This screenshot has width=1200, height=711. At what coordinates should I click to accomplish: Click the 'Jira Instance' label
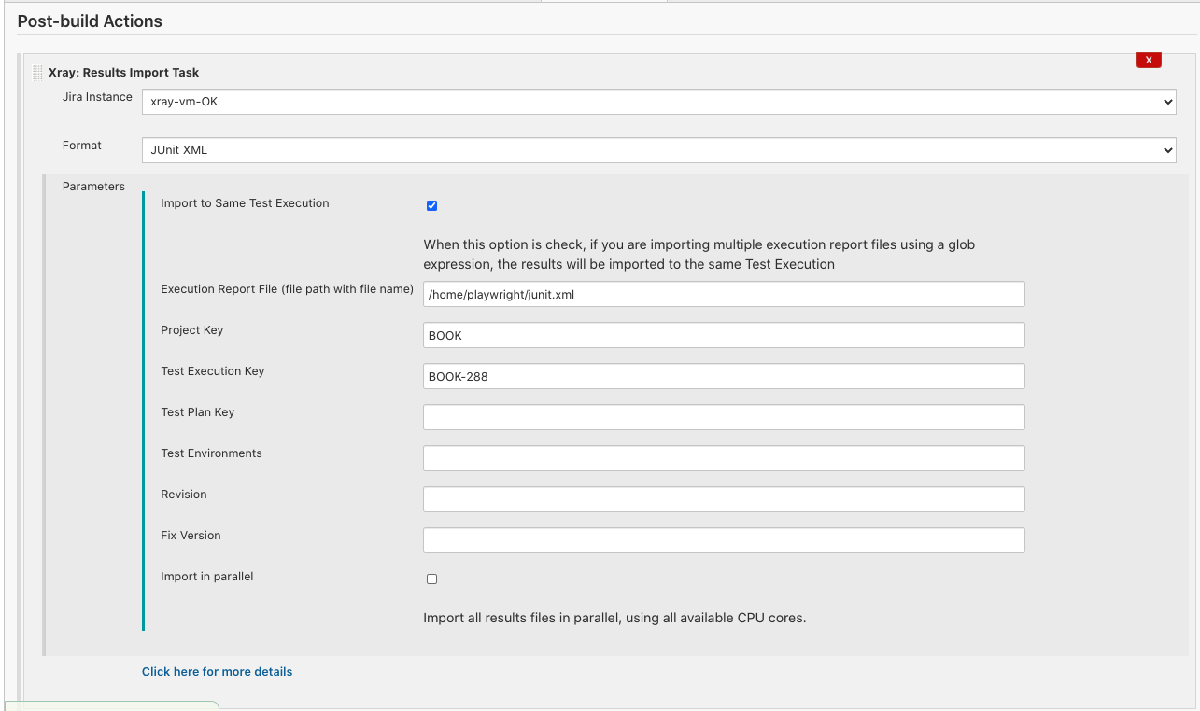pos(97,97)
